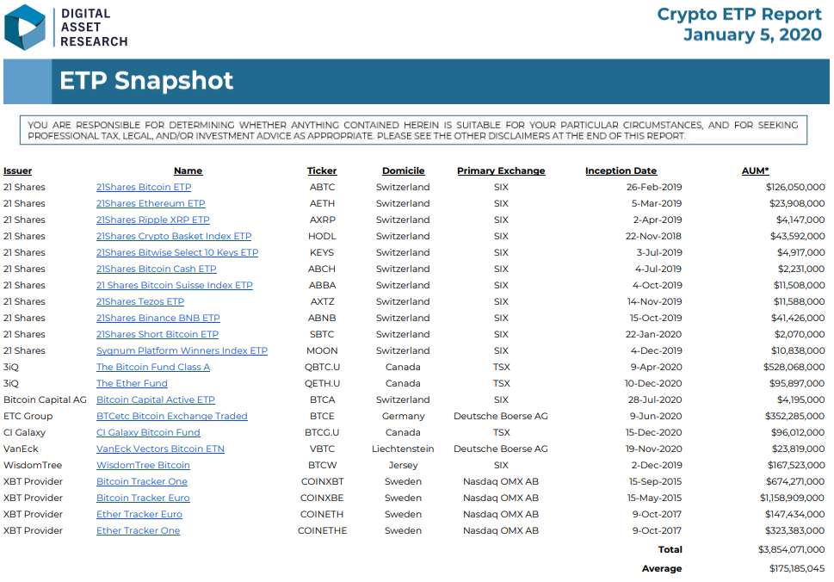Image resolution: width=834 pixels, height=582 pixels.
Task: Open the 21Shares Binance BNB ETP link
Action: point(158,319)
